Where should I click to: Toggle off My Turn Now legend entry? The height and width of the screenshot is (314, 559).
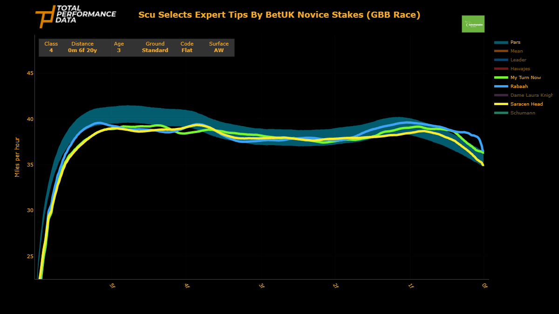(525, 78)
